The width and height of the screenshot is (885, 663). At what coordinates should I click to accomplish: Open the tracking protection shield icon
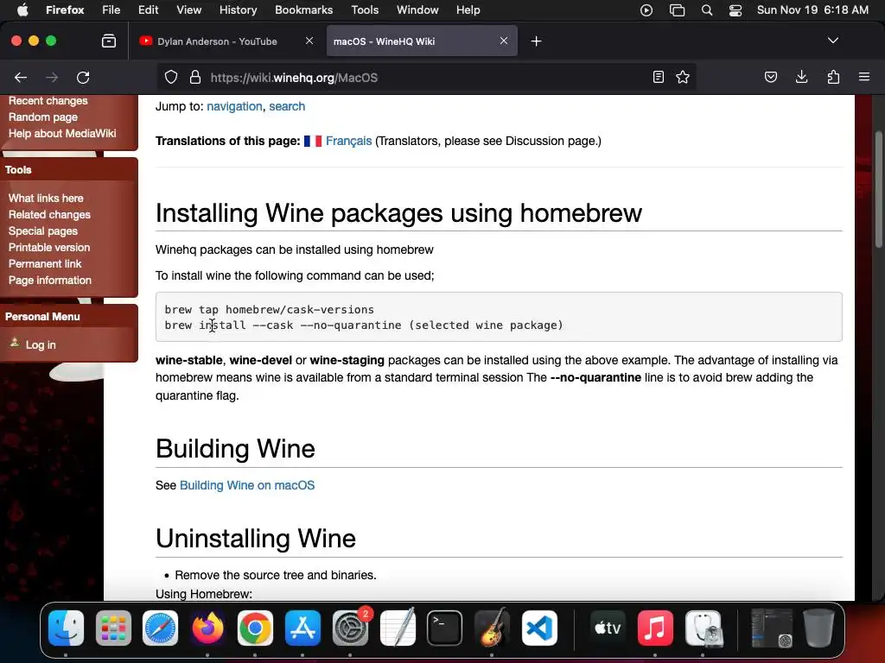tap(171, 77)
